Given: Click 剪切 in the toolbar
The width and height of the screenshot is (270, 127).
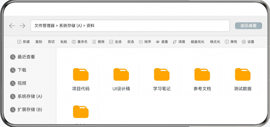Looking at the screenshot, I should coord(51,42).
